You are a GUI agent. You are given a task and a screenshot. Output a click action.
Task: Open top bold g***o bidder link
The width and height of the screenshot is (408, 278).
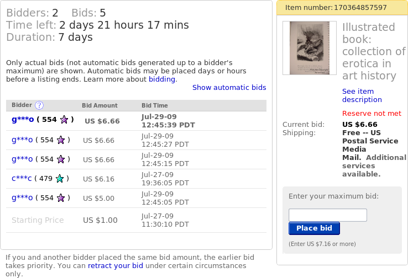23,120
